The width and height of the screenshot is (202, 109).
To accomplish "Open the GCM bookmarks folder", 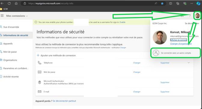I will (x=4, y=9).
